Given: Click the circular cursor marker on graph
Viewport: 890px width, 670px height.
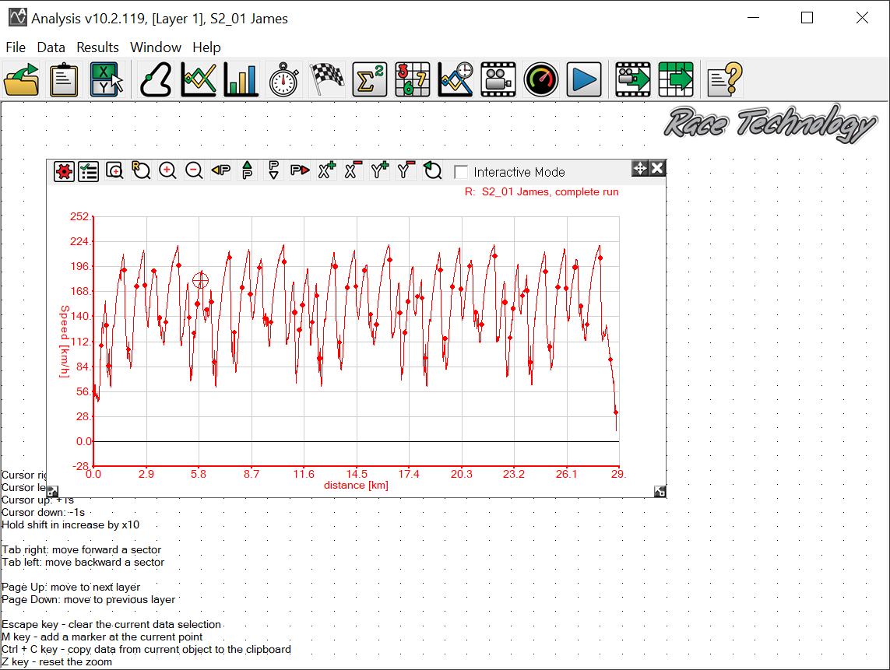Looking at the screenshot, I should (x=201, y=280).
